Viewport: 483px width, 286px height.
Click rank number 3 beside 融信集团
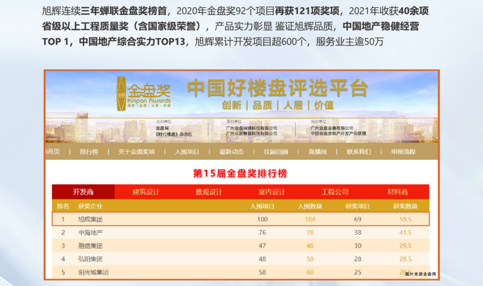click(63, 246)
